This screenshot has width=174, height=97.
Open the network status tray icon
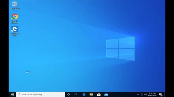coord(142,95)
